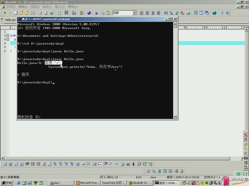Click the HTML bold B icon
Image resolution: width=249 pixels, height=186 pixels.
point(10,164)
